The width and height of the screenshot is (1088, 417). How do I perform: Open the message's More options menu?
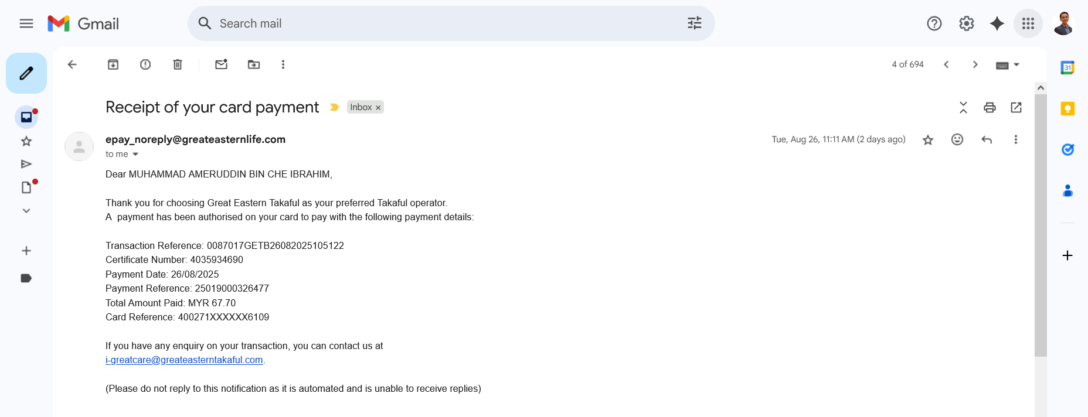[1016, 139]
